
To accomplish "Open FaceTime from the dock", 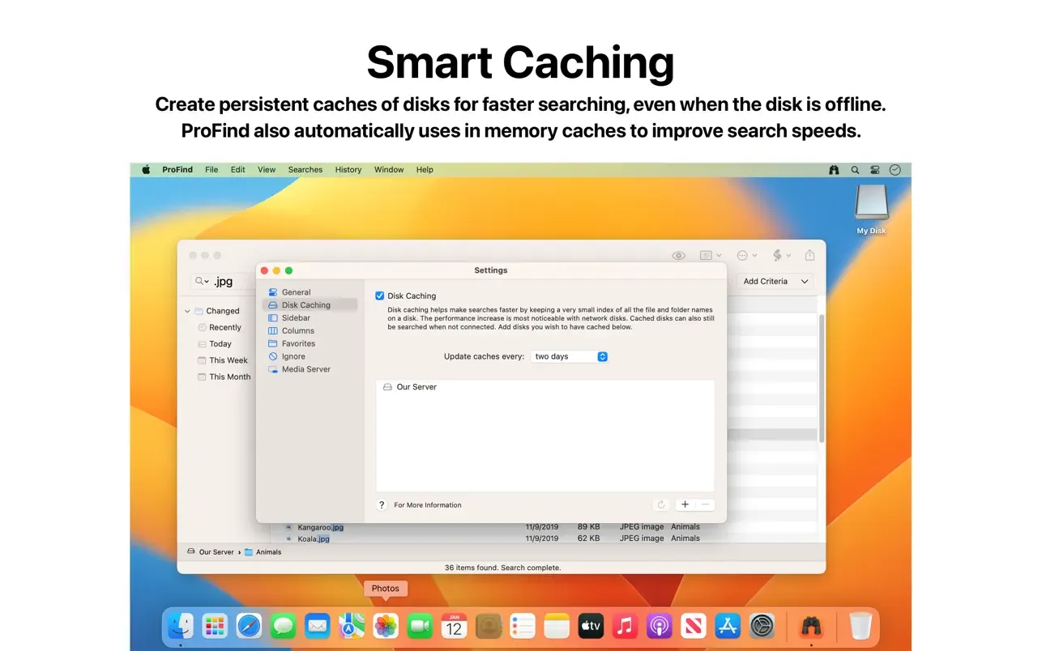I will [420, 626].
